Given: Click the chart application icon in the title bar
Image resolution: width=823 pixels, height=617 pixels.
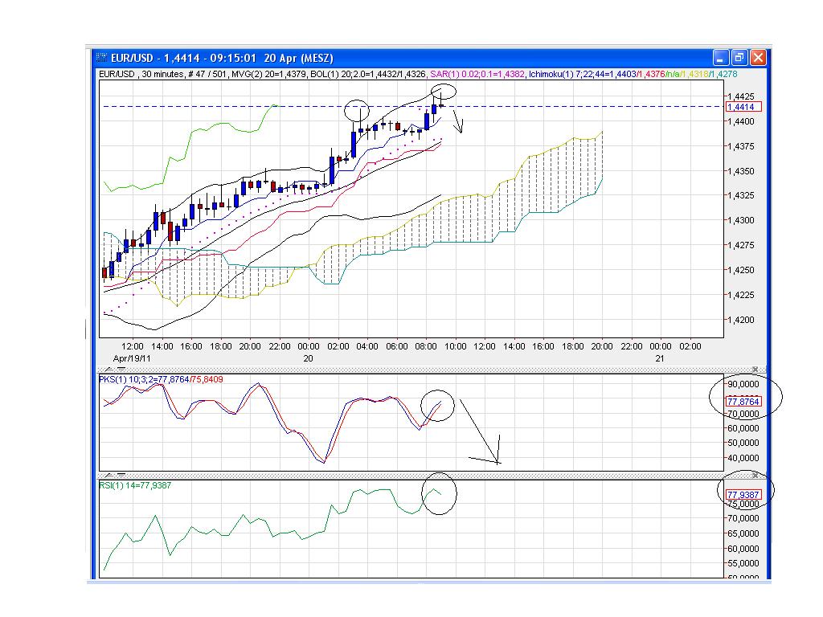Looking at the screenshot, I should pos(100,57).
